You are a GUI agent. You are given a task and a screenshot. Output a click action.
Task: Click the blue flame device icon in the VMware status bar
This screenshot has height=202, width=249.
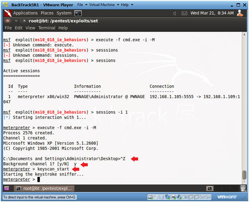click(x=179, y=197)
